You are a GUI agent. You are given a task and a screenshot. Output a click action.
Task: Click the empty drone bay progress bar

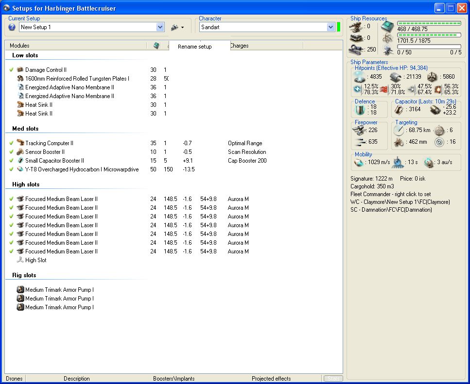(x=429, y=47)
